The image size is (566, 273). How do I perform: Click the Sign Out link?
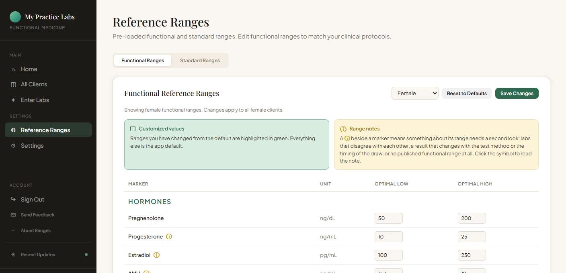(48, 200)
